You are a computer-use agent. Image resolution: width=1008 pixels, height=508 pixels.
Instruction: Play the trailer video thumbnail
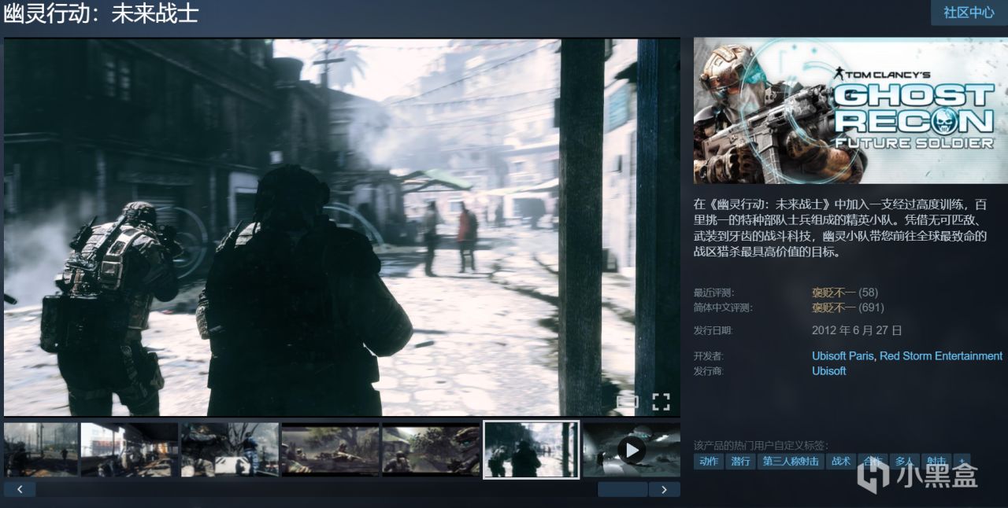point(632,450)
